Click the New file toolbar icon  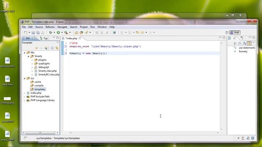25,33
